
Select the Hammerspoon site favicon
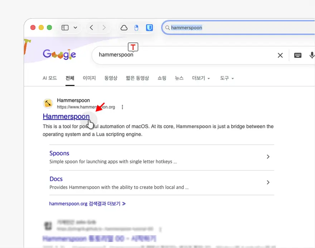click(x=48, y=103)
